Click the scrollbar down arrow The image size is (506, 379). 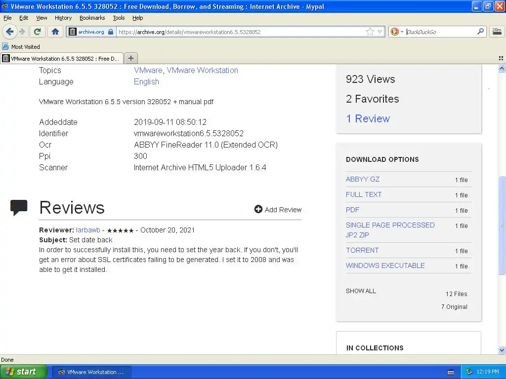point(502,350)
